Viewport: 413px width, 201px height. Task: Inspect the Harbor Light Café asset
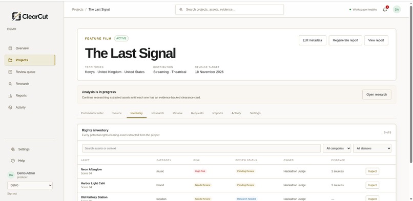click(x=372, y=185)
